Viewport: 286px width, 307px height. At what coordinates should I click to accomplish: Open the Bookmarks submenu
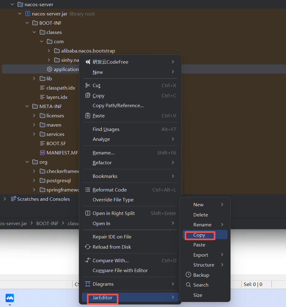(x=130, y=176)
